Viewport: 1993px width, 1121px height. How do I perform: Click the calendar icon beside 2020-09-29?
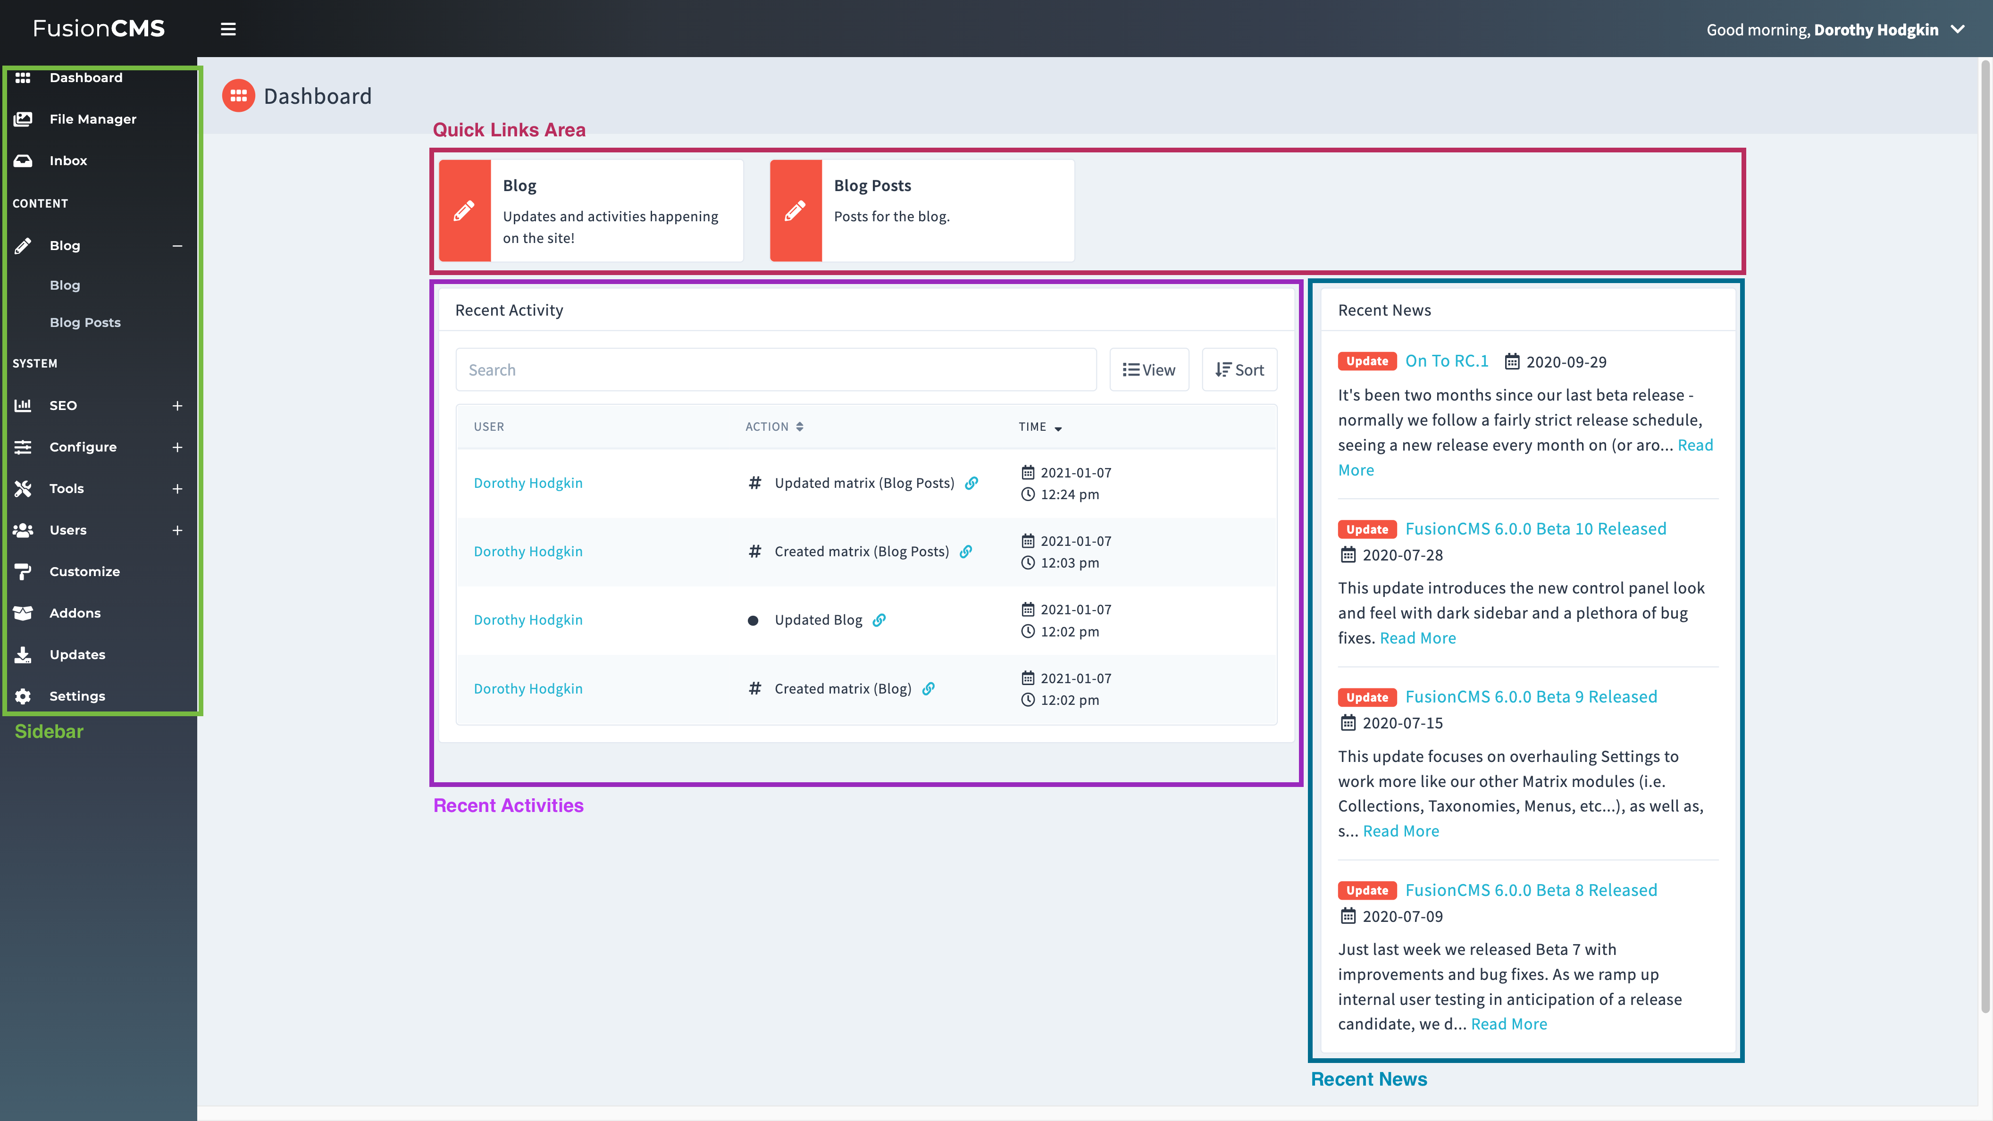click(1512, 361)
